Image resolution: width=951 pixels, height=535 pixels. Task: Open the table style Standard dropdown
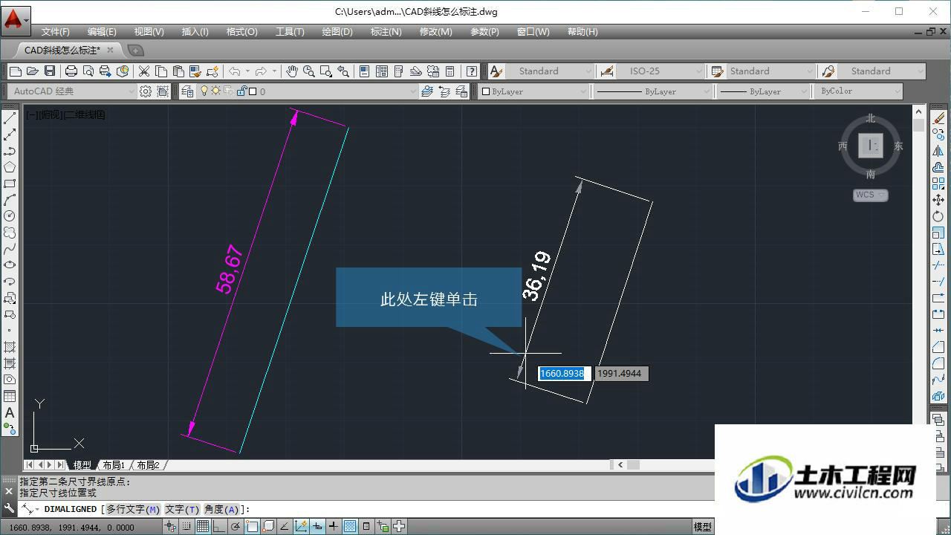point(770,71)
